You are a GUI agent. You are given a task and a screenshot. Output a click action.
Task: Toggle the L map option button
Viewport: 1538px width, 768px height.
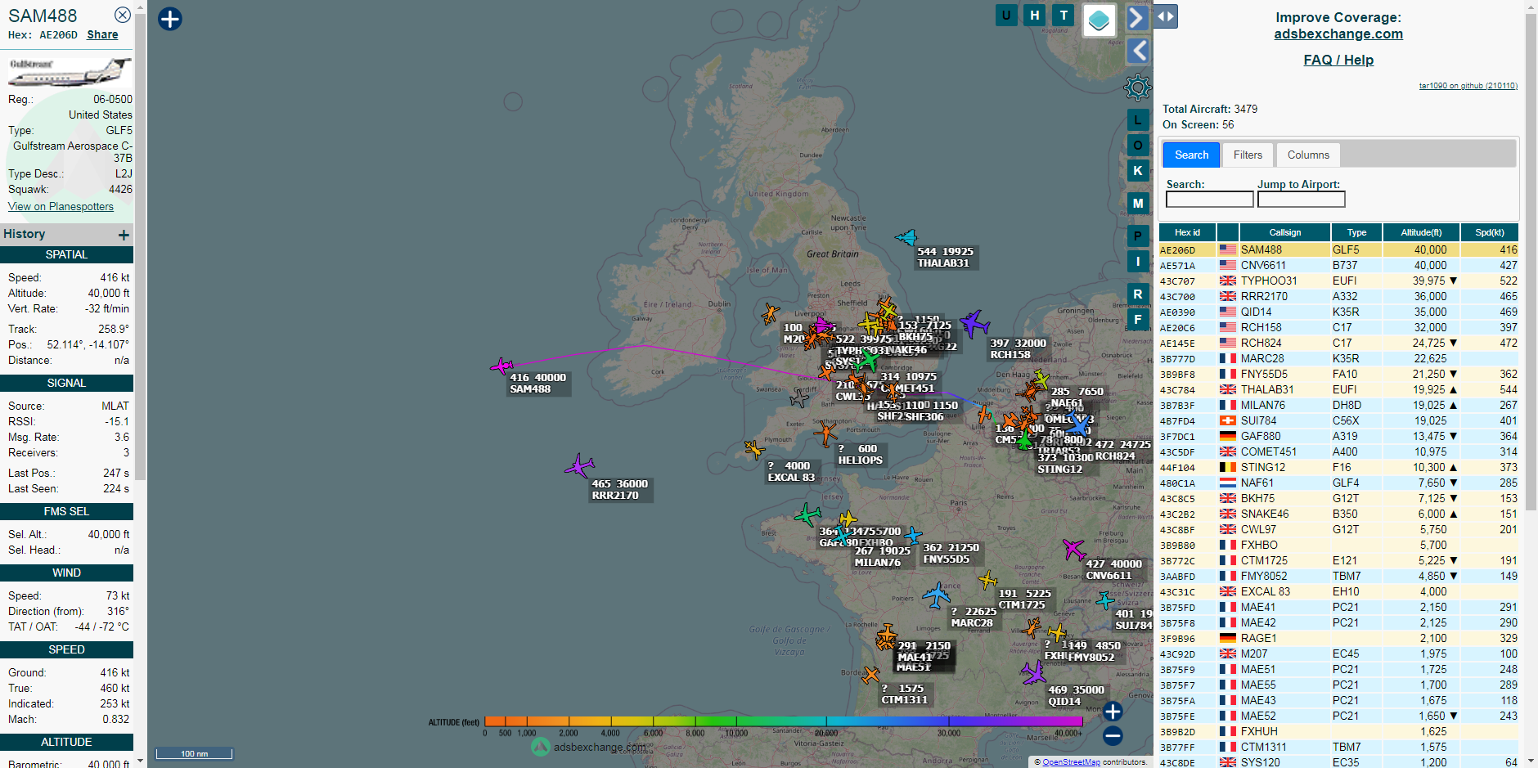point(1138,120)
